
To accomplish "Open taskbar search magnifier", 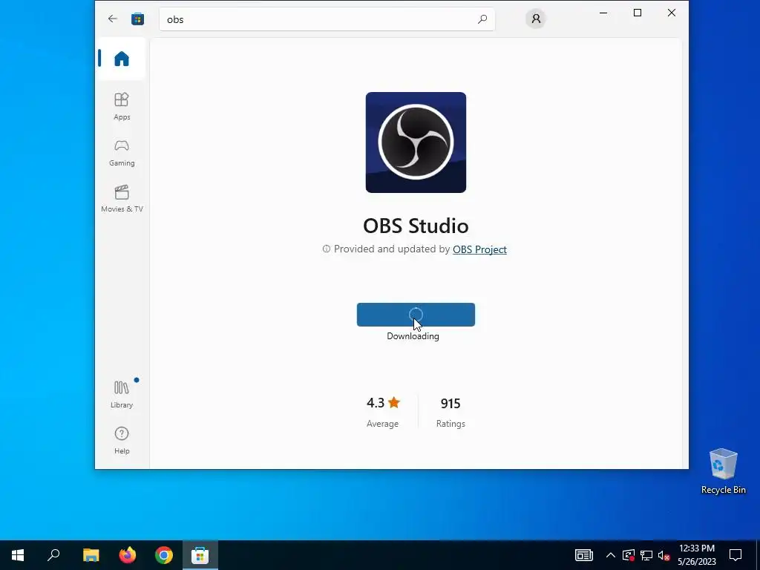I will coord(53,555).
